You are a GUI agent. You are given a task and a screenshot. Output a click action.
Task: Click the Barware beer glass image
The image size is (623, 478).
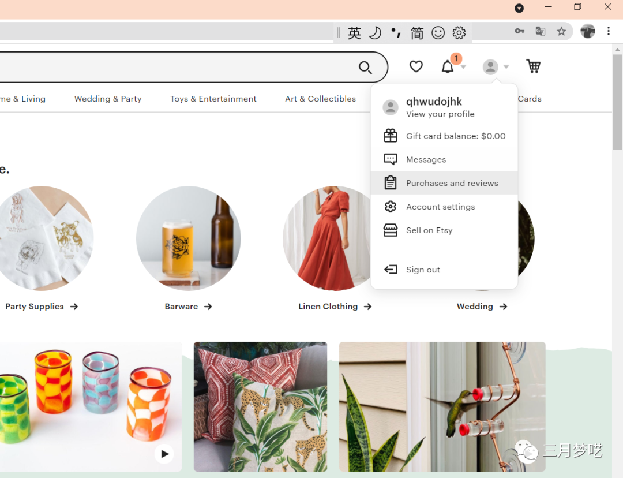coord(188,238)
